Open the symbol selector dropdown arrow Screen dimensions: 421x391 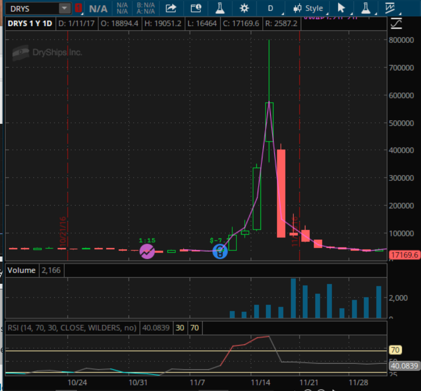(64, 9)
